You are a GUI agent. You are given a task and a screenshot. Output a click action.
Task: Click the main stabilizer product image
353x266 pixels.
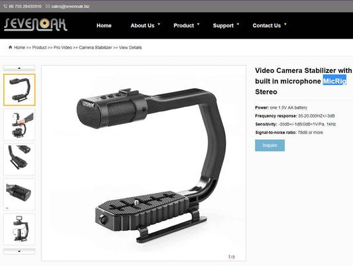coord(144,163)
